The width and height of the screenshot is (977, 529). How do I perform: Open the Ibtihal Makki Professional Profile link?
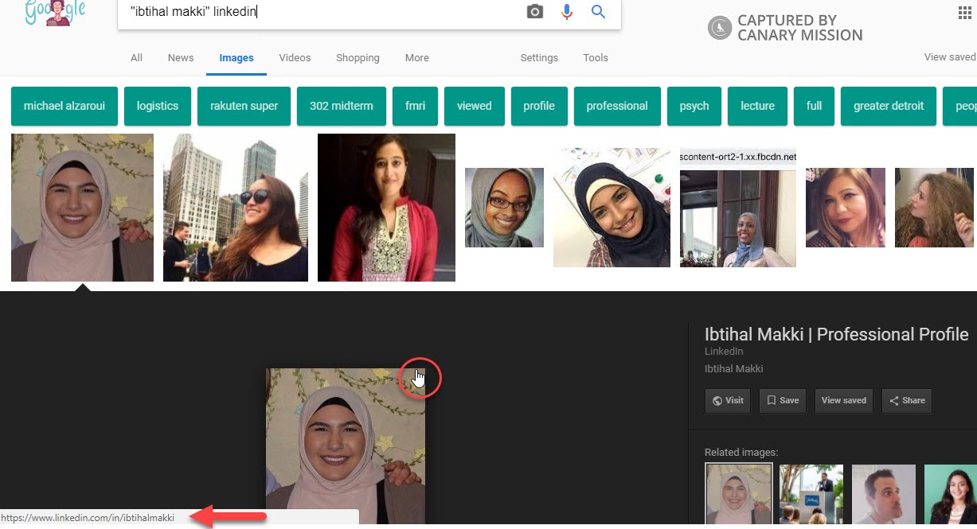pyautogui.click(x=836, y=334)
